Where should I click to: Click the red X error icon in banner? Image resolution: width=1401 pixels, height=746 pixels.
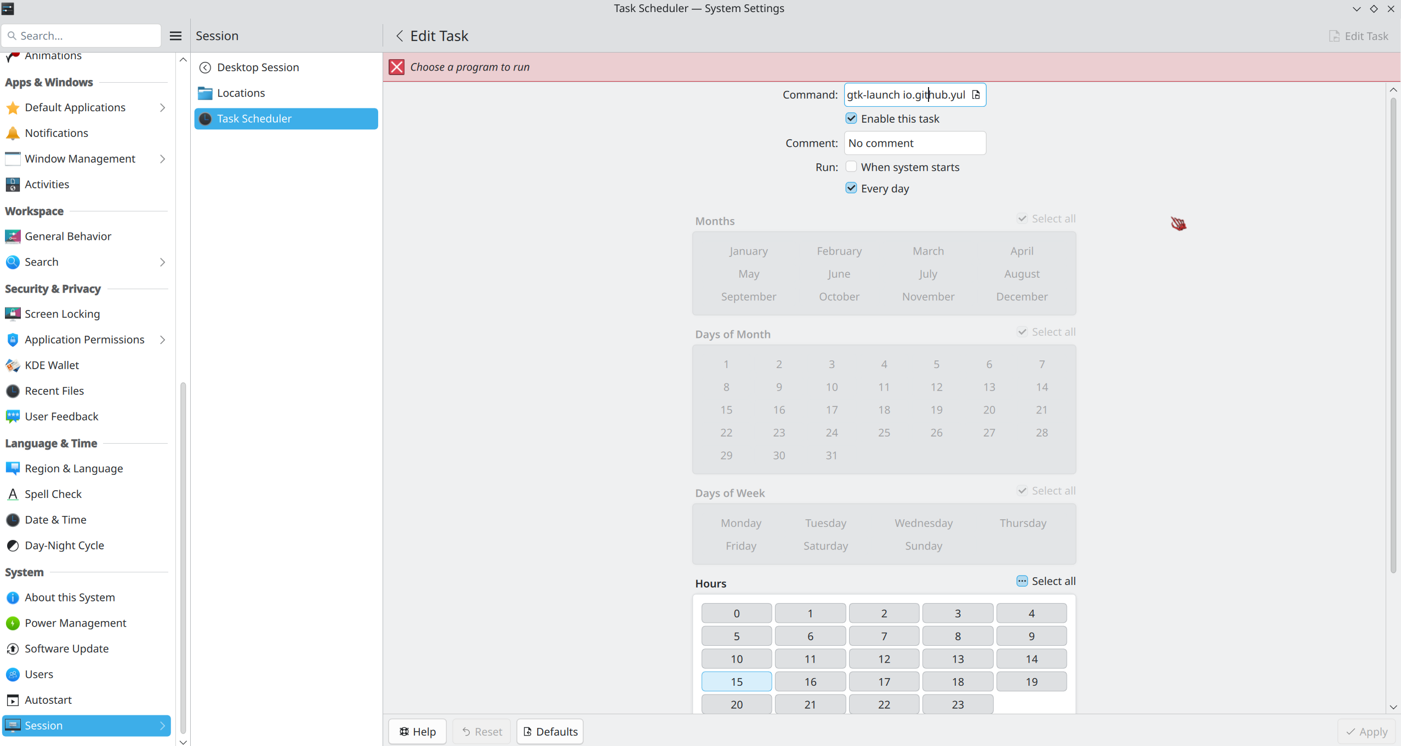[397, 67]
